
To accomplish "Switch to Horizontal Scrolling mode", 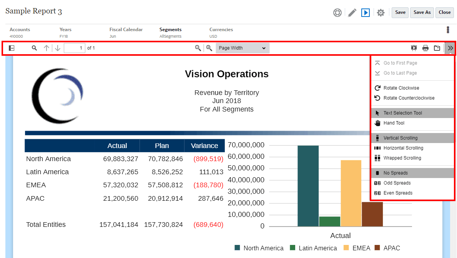I will pyautogui.click(x=403, y=148).
